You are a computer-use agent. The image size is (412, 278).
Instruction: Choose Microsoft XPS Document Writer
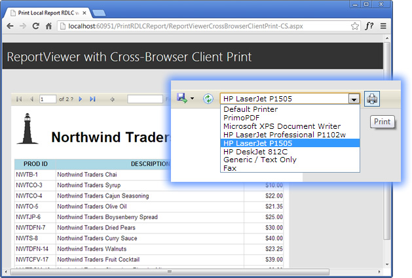[290, 126]
